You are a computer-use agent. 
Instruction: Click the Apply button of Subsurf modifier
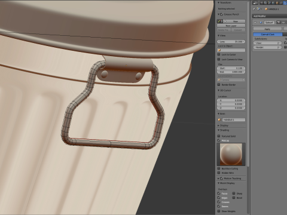pyautogui.click(x=267, y=29)
